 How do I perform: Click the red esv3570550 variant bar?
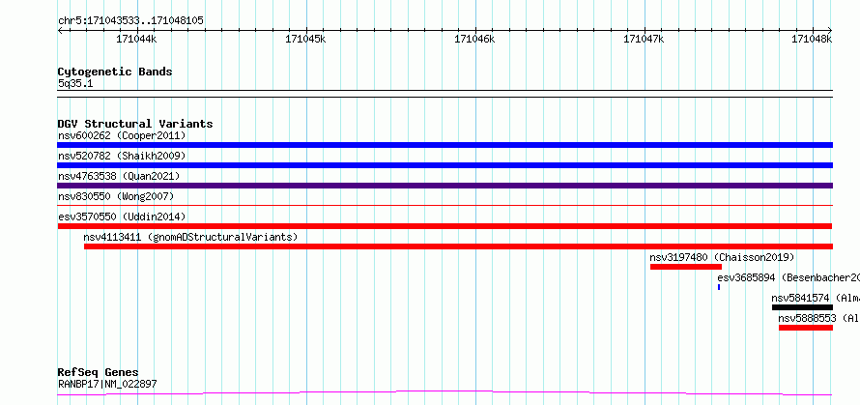[x=444, y=226]
